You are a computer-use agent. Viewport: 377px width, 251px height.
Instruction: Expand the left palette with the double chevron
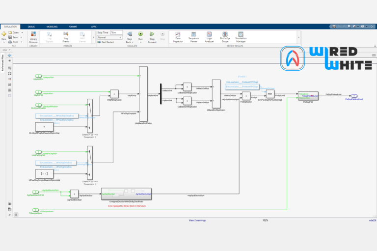click(x=10, y=215)
